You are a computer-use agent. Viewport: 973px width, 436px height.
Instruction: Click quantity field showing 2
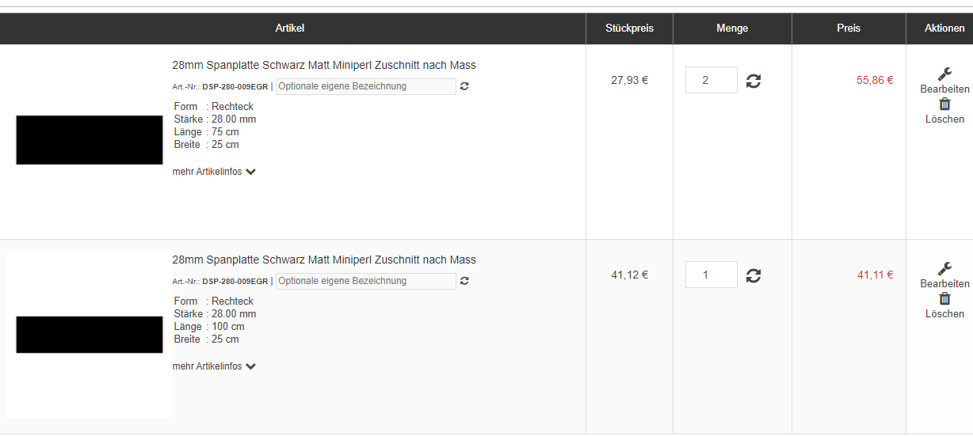(711, 80)
